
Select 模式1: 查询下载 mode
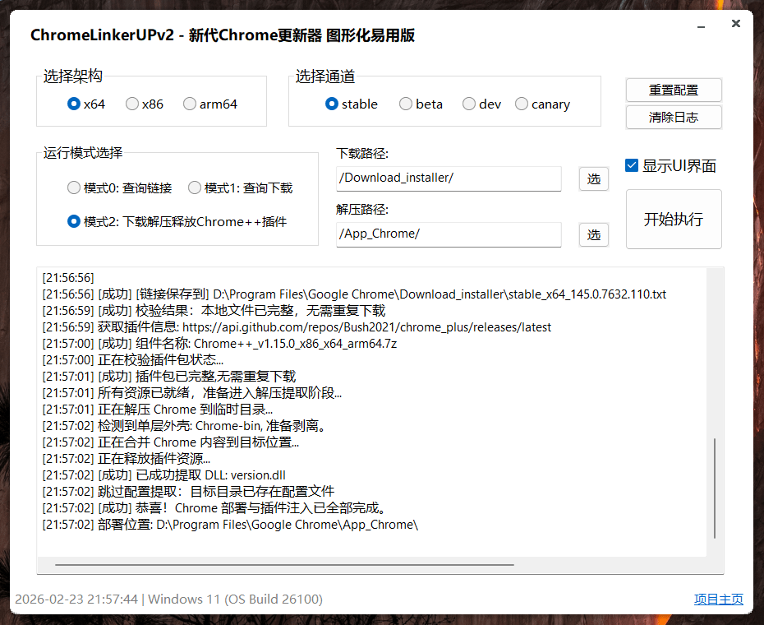coord(195,188)
